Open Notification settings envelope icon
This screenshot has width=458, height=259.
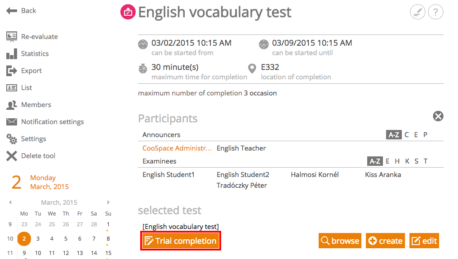[x=12, y=122]
